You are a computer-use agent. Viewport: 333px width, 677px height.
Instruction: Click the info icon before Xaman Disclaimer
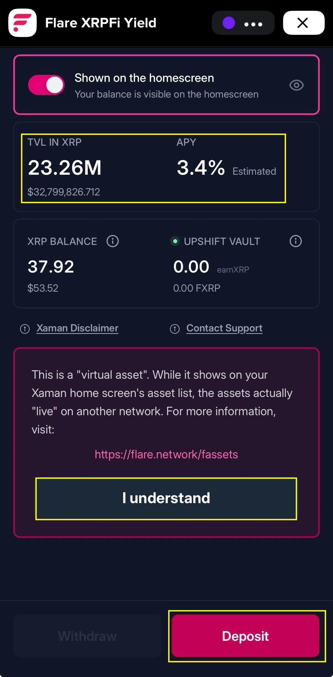(x=25, y=329)
